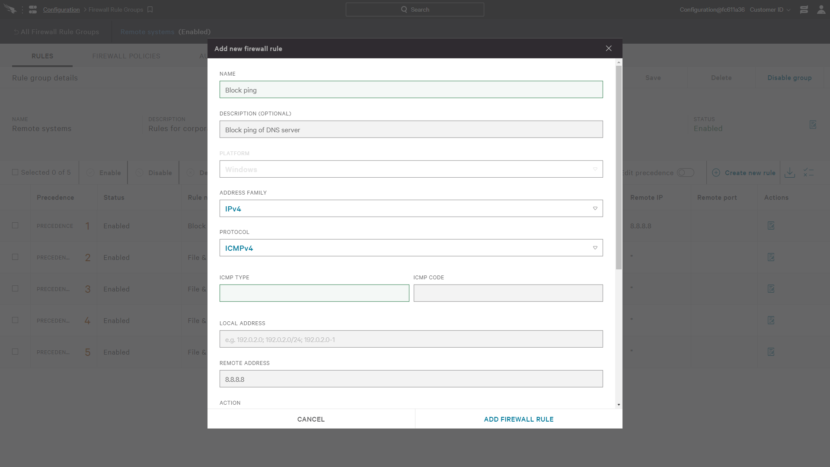830x467 pixels.
Task: Focus the Remote Address field with 8.8.8.8
Action: tap(411, 379)
